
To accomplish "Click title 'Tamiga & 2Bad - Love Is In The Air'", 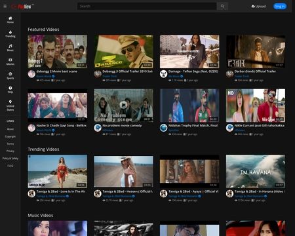I will pyautogui.click(x=61, y=191).
